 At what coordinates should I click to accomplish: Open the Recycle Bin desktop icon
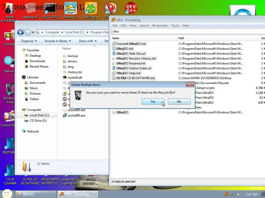pos(10,94)
